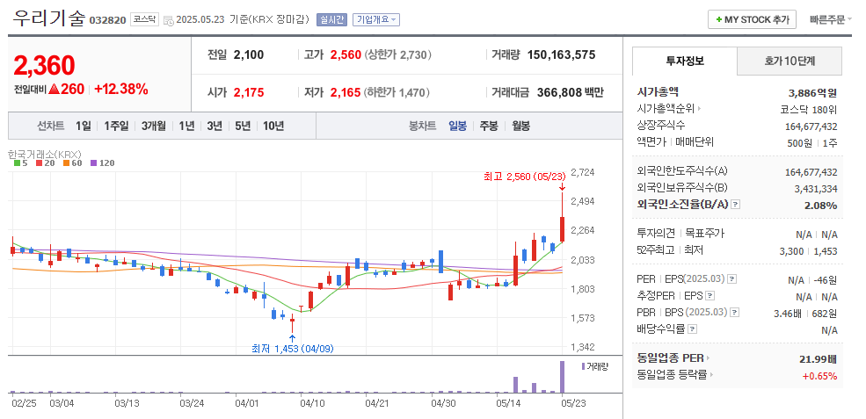Click the 실시간 badge

[331, 20]
